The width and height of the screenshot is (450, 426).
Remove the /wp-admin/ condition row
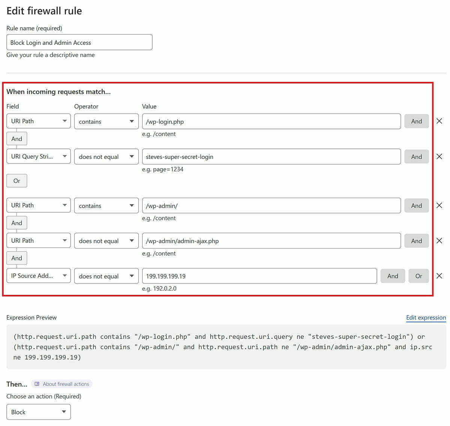[439, 205]
